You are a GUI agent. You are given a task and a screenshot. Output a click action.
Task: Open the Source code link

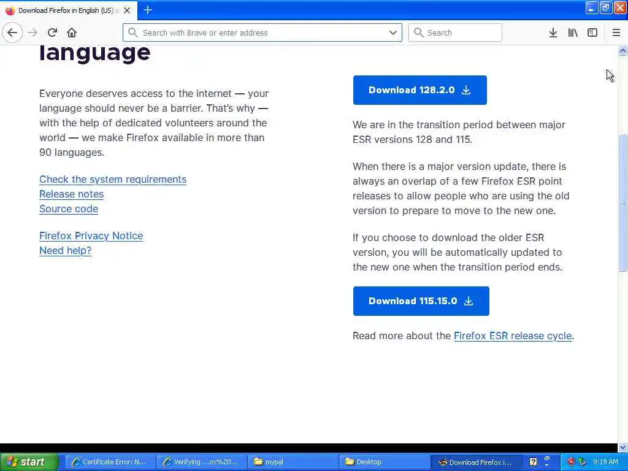69,209
